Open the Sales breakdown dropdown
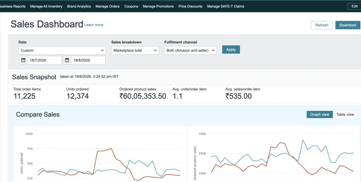361x182 pixels. click(135, 50)
